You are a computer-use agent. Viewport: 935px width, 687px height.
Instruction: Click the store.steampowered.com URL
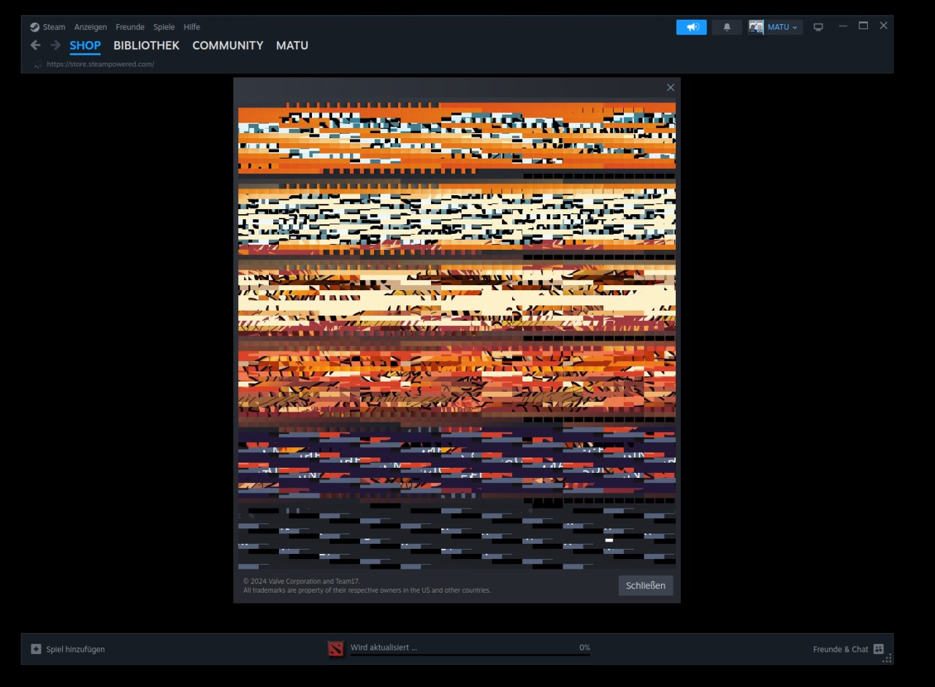point(100,64)
